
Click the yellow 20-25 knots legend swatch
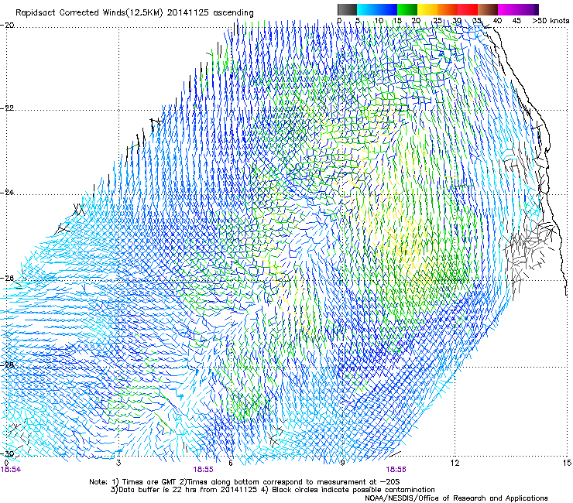point(427,9)
